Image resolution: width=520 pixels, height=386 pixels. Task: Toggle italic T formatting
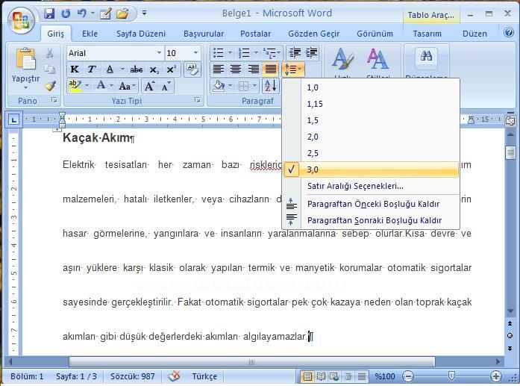92,69
